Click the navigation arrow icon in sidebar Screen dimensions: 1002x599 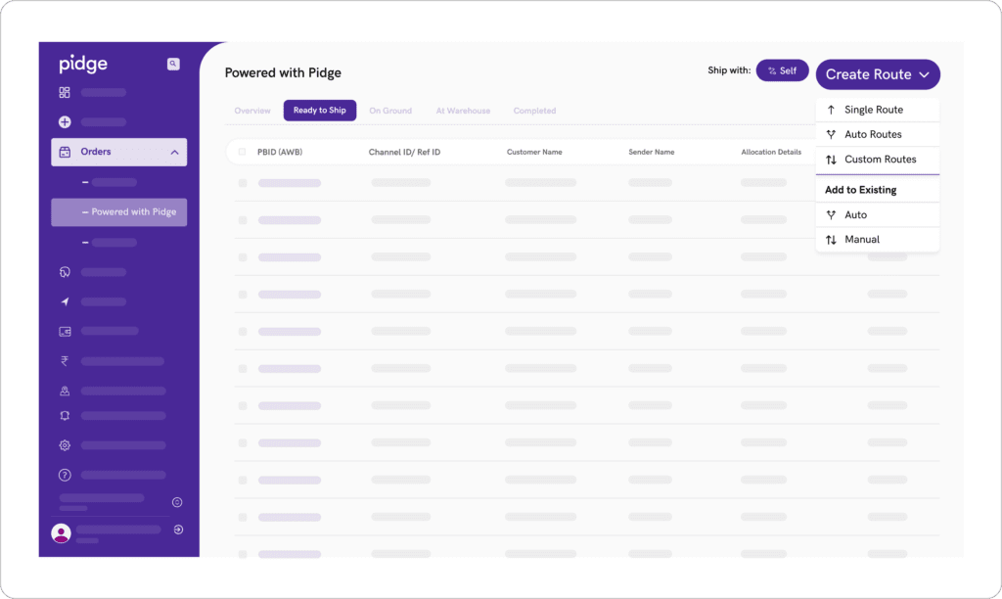[65, 301]
